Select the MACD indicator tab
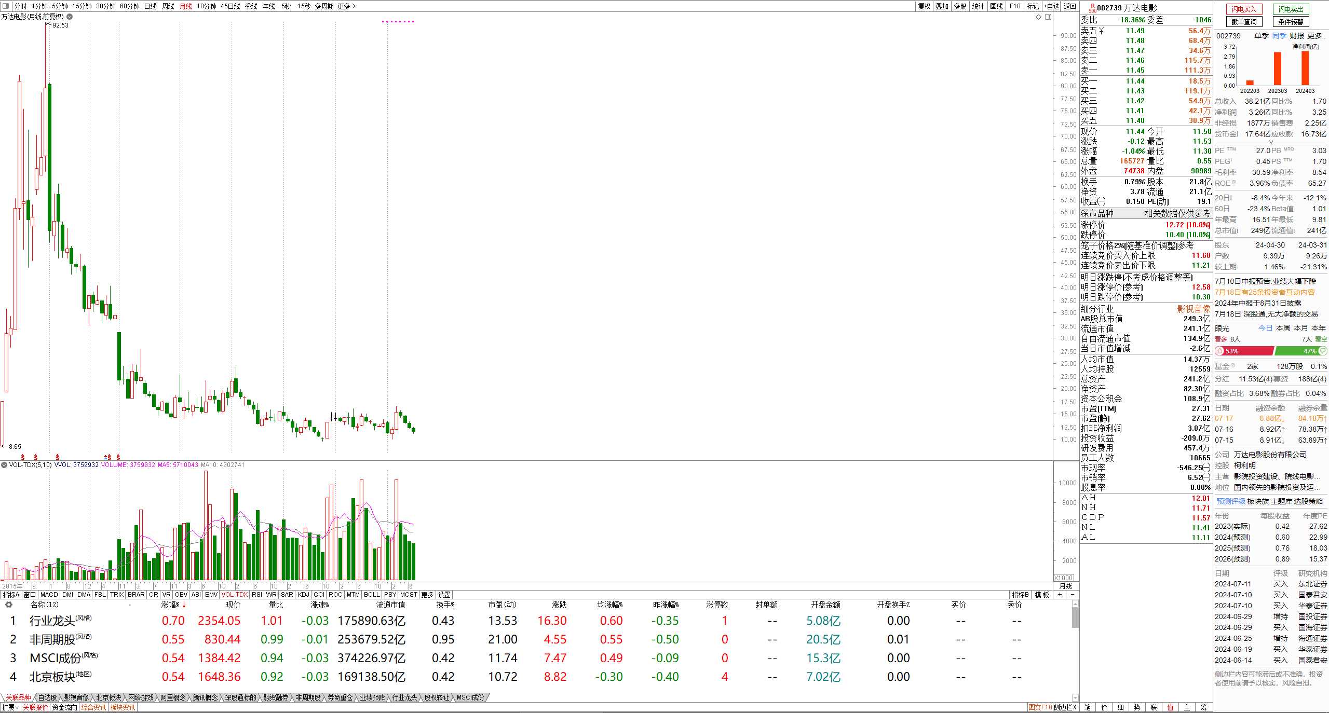The image size is (1329, 713). click(x=49, y=595)
